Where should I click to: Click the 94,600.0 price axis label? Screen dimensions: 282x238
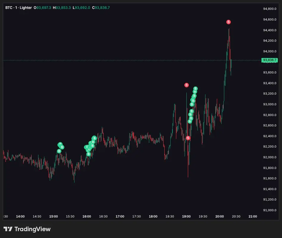pyautogui.click(x=269, y=19)
